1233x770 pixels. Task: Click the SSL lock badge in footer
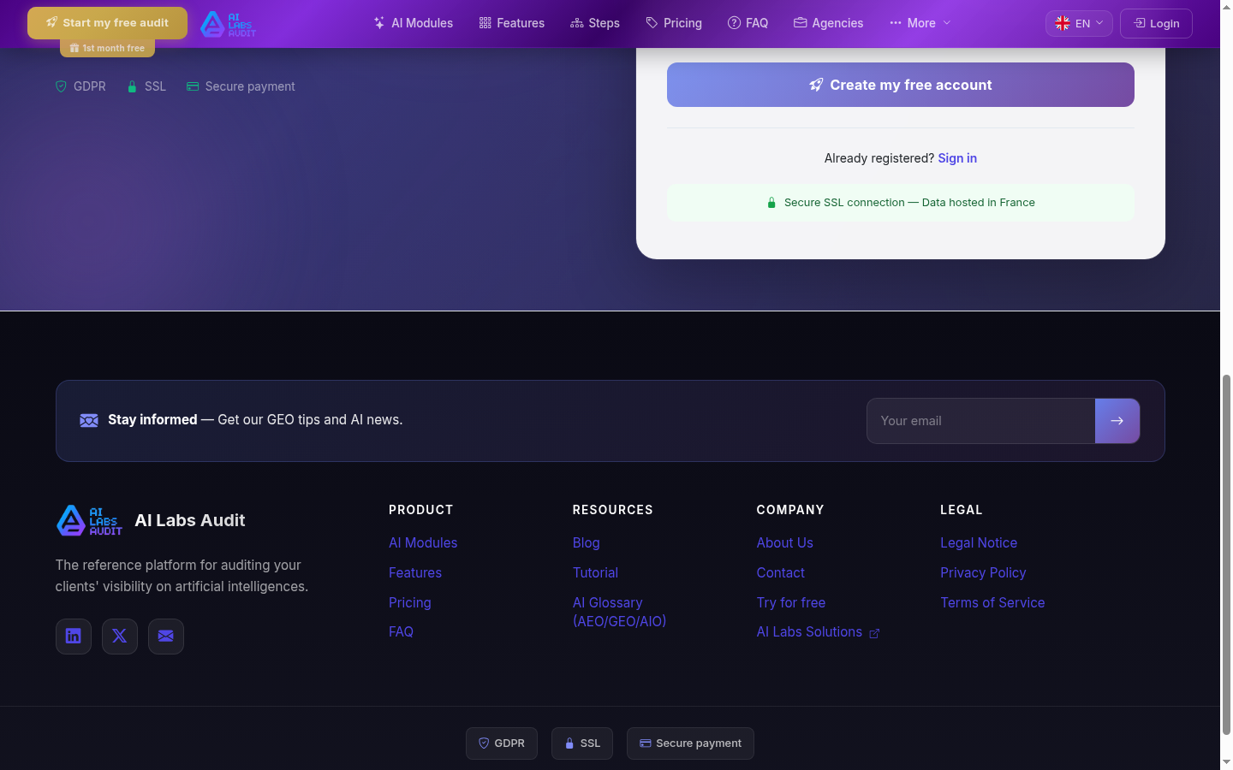tap(582, 743)
